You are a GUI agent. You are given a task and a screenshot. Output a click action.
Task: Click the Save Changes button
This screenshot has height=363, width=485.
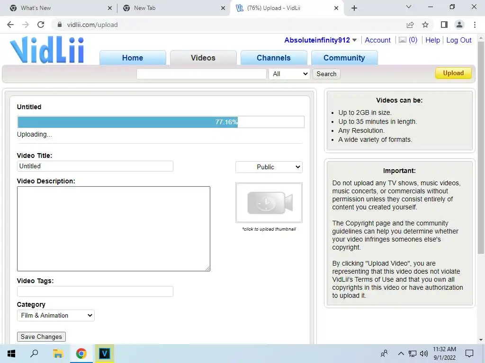(41, 337)
